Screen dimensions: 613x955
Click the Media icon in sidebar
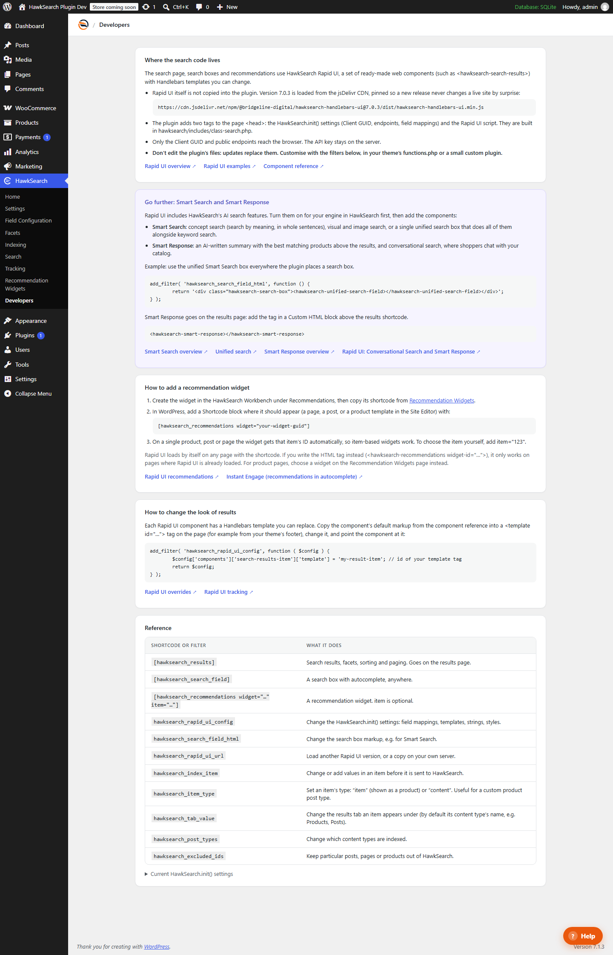pos(8,60)
